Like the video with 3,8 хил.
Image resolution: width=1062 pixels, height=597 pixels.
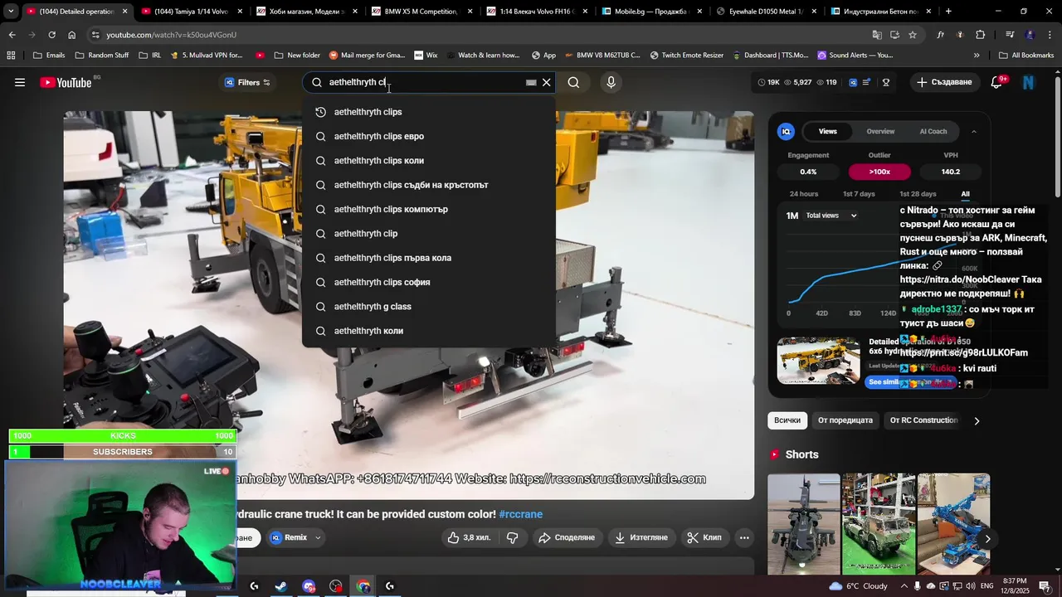tap(469, 537)
